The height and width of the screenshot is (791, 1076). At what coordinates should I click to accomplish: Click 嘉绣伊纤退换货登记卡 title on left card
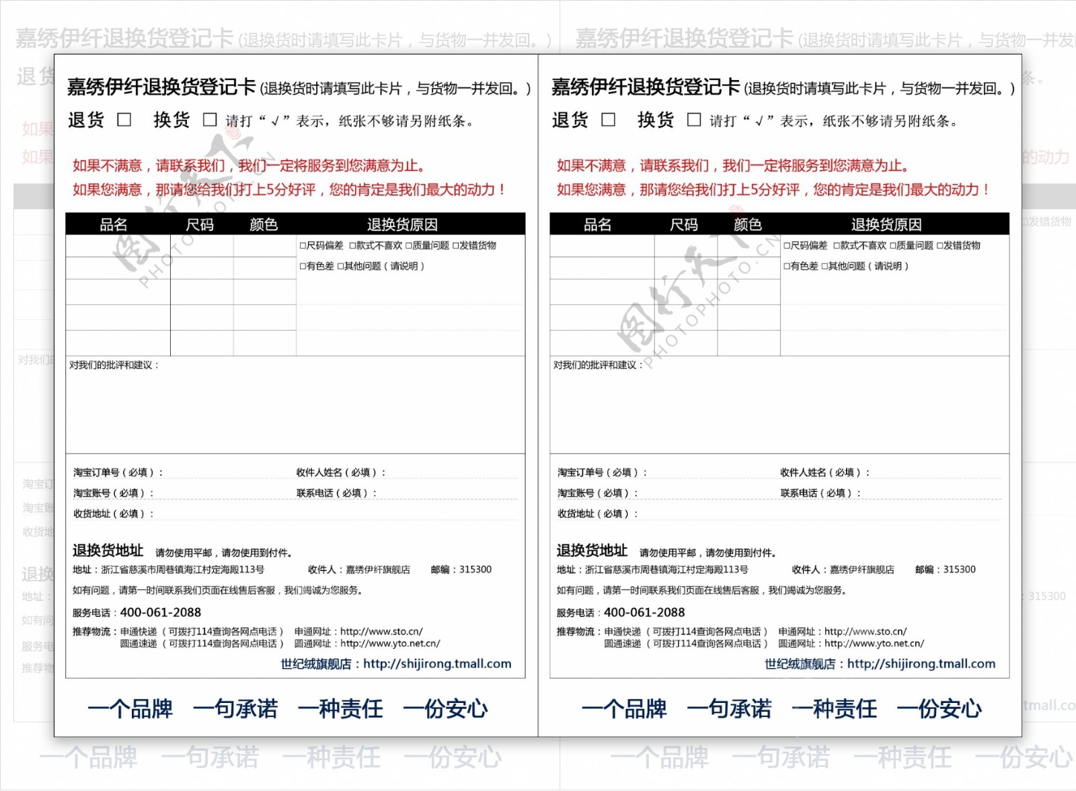(161, 87)
